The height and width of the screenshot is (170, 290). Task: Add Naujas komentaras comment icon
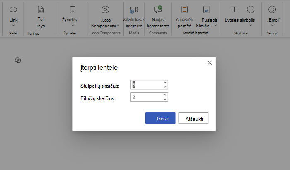[158, 10]
